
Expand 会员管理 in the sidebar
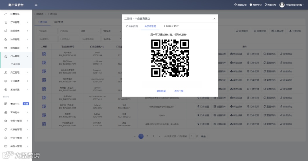click(16, 81)
